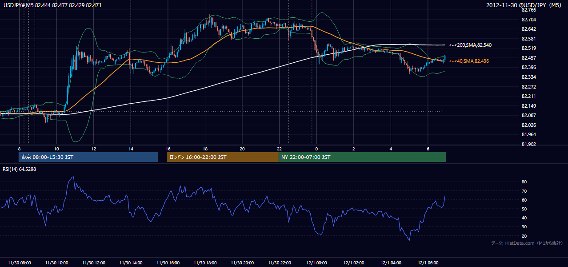Click hour label 16 on time axis

click(168, 149)
